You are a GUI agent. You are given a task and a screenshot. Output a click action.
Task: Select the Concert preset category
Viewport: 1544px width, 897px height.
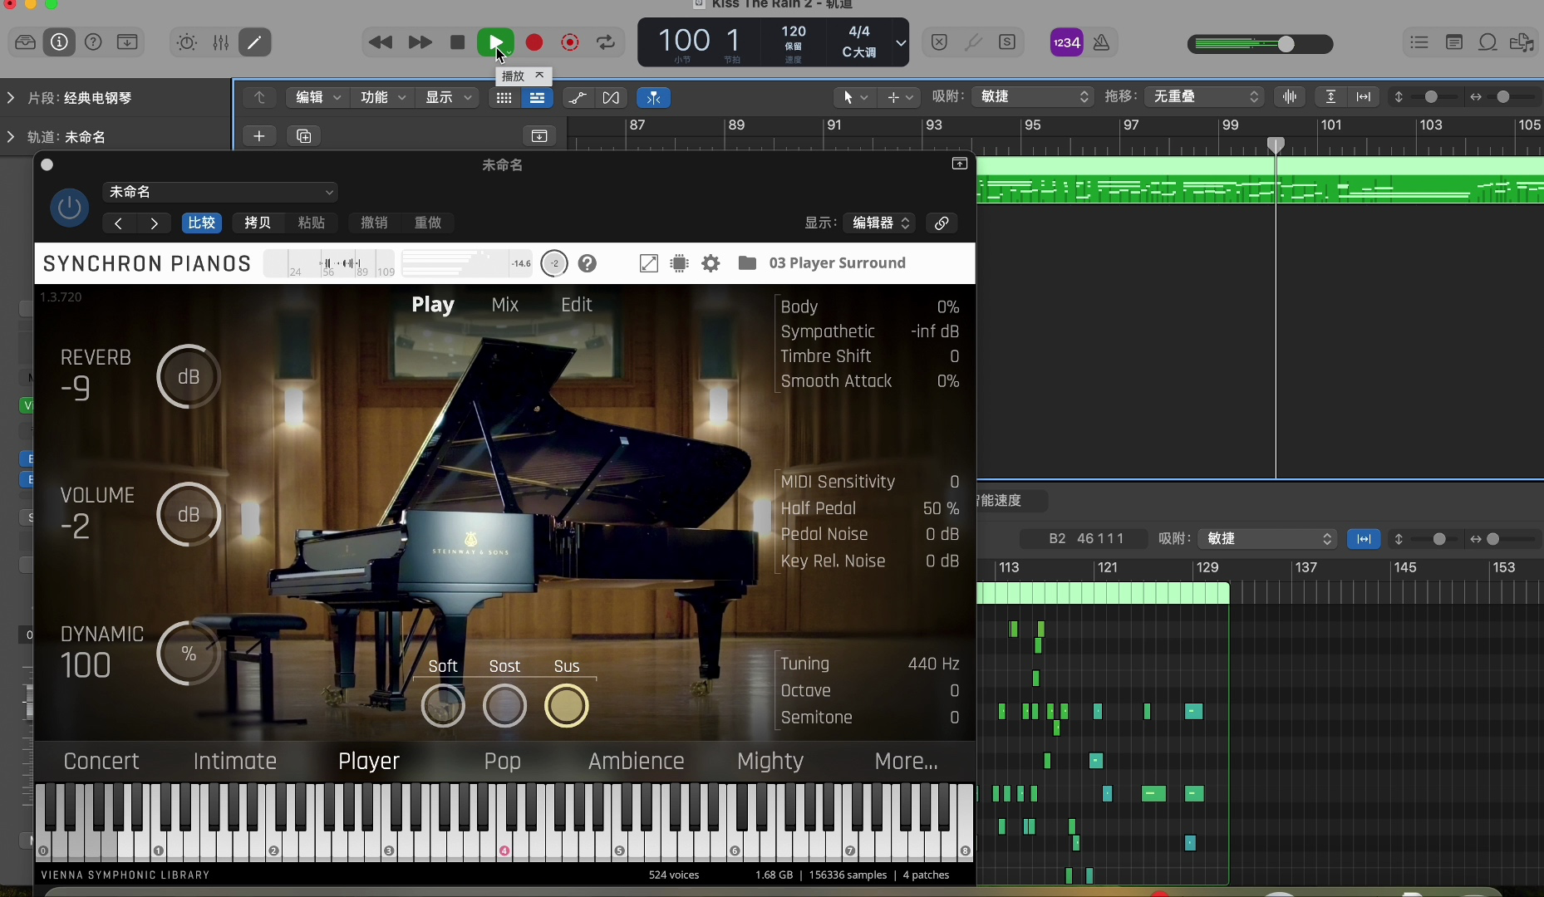(x=101, y=761)
